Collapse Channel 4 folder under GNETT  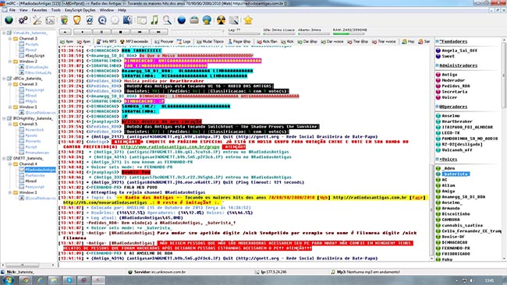click(x=10, y=164)
